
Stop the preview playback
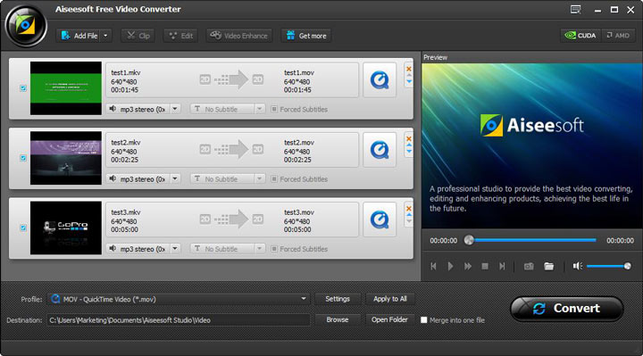click(x=485, y=266)
